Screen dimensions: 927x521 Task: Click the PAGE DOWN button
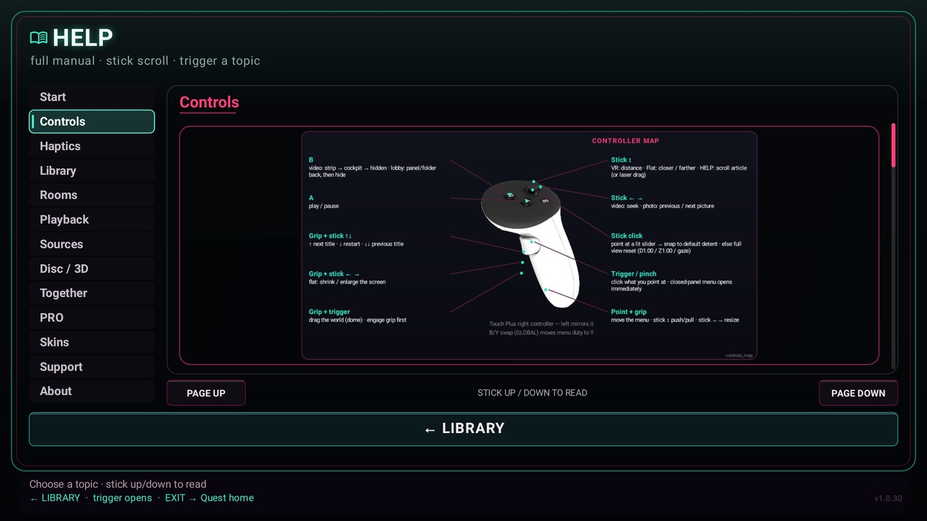pos(858,393)
